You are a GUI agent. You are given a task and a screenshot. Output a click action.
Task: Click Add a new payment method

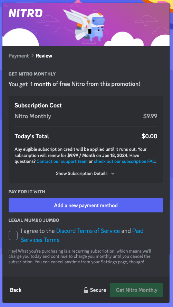(x=86, y=205)
